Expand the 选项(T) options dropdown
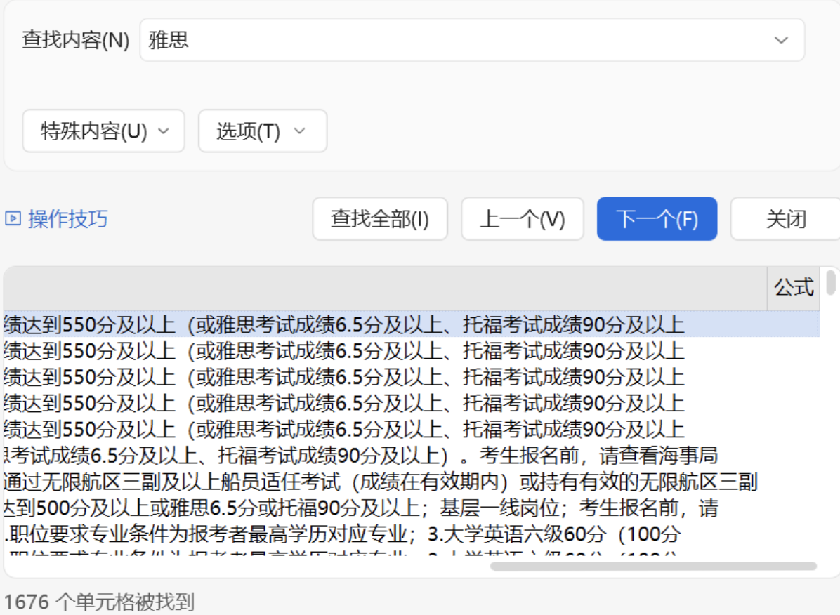This screenshot has height=615, width=840. (x=262, y=131)
